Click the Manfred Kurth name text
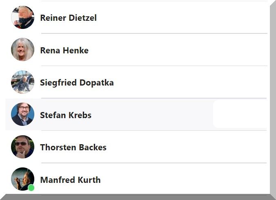 click(x=70, y=180)
